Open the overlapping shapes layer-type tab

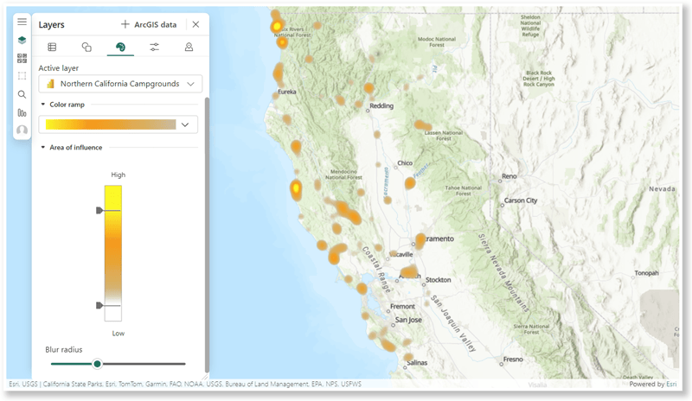tap(86, 48)
